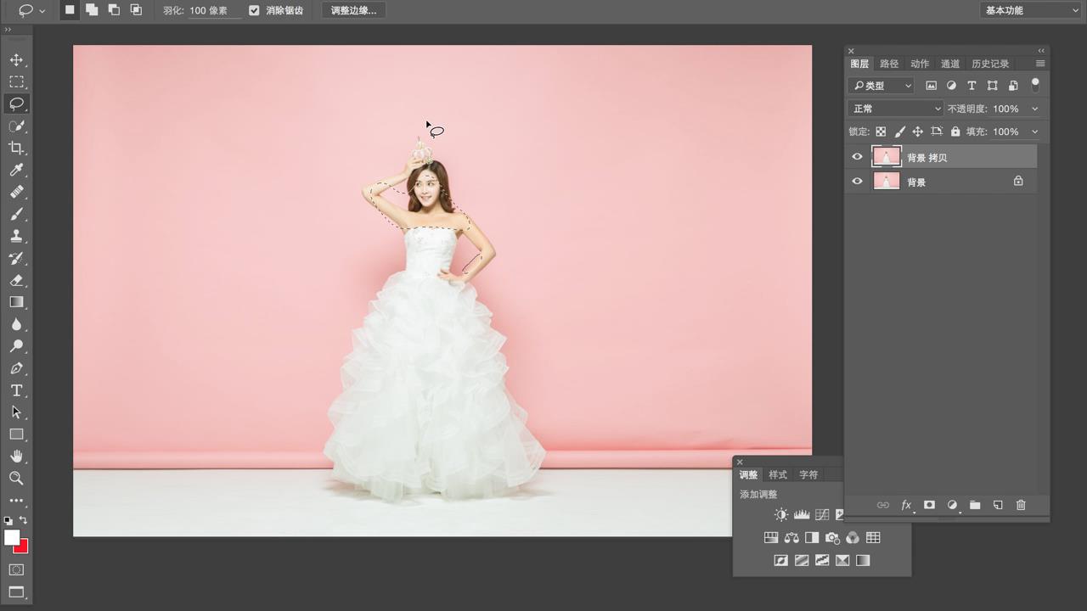1087x611 pixels.
Task: Click the 调整边缘... button
Action: click(x=353, y=10)
